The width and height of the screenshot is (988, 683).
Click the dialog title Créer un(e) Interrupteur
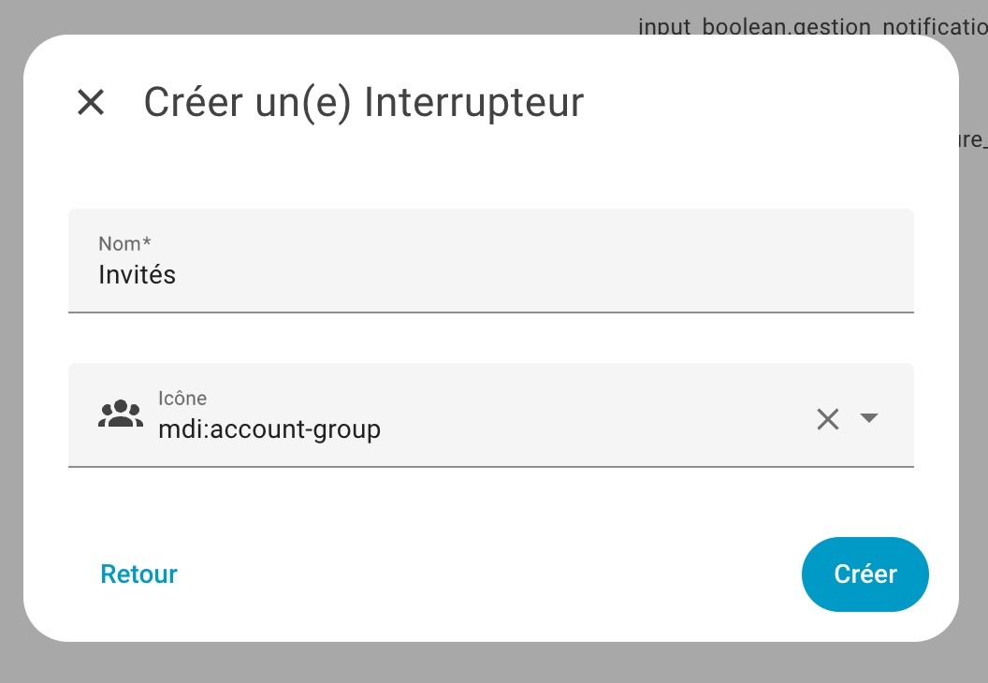(x=363, y=102)
